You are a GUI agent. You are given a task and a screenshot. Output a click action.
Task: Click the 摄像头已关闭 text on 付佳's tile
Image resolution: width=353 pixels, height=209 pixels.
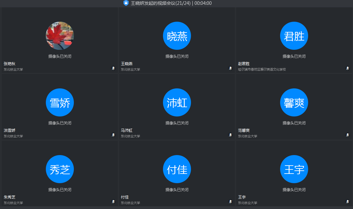point(177,189)
